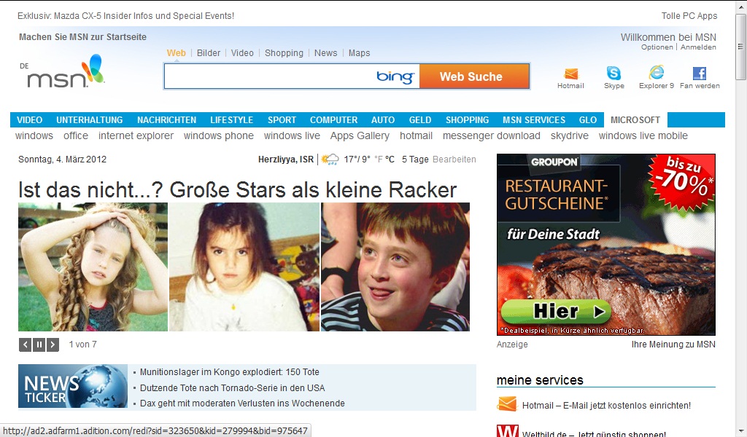
Task: Select the Bilder search tab
Action: pyautogui.click(x=209, y=52)
